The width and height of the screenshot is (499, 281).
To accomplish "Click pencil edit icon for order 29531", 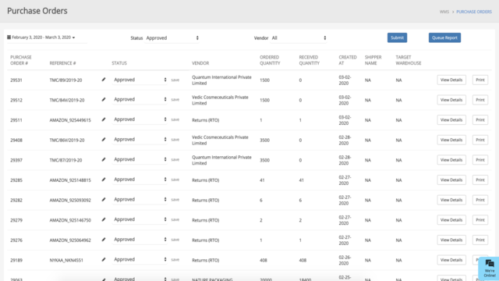I will tap(104, 80).
